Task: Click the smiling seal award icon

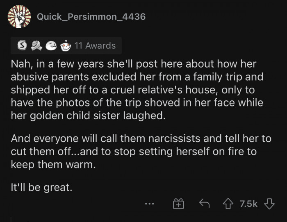Action: pos(51,46)
